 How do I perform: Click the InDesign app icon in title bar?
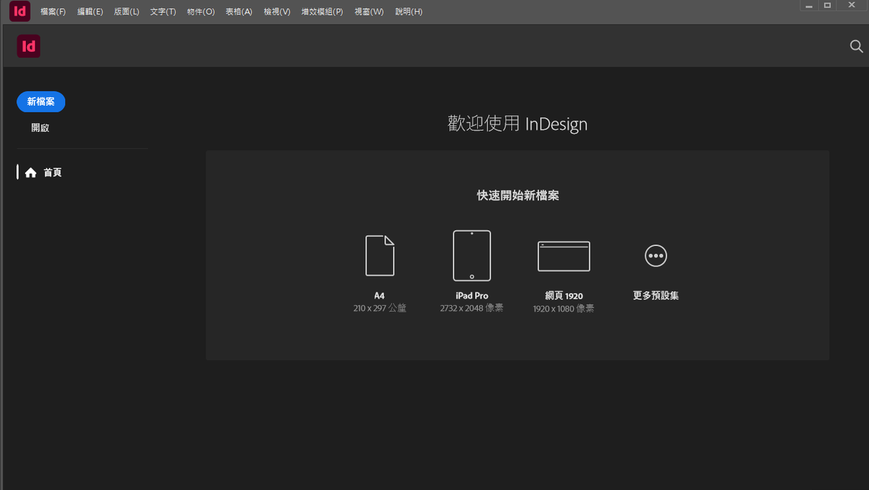(x=20, y=11)
